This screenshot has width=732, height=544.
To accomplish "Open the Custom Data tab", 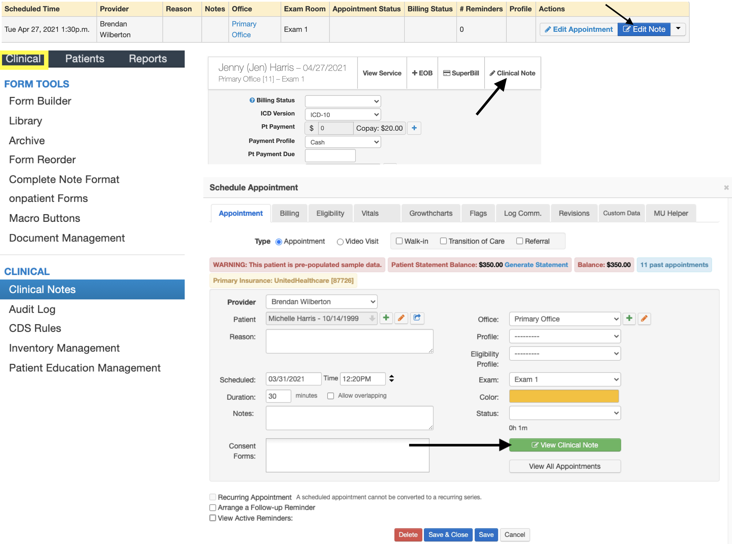I will [x=622, y=213].
